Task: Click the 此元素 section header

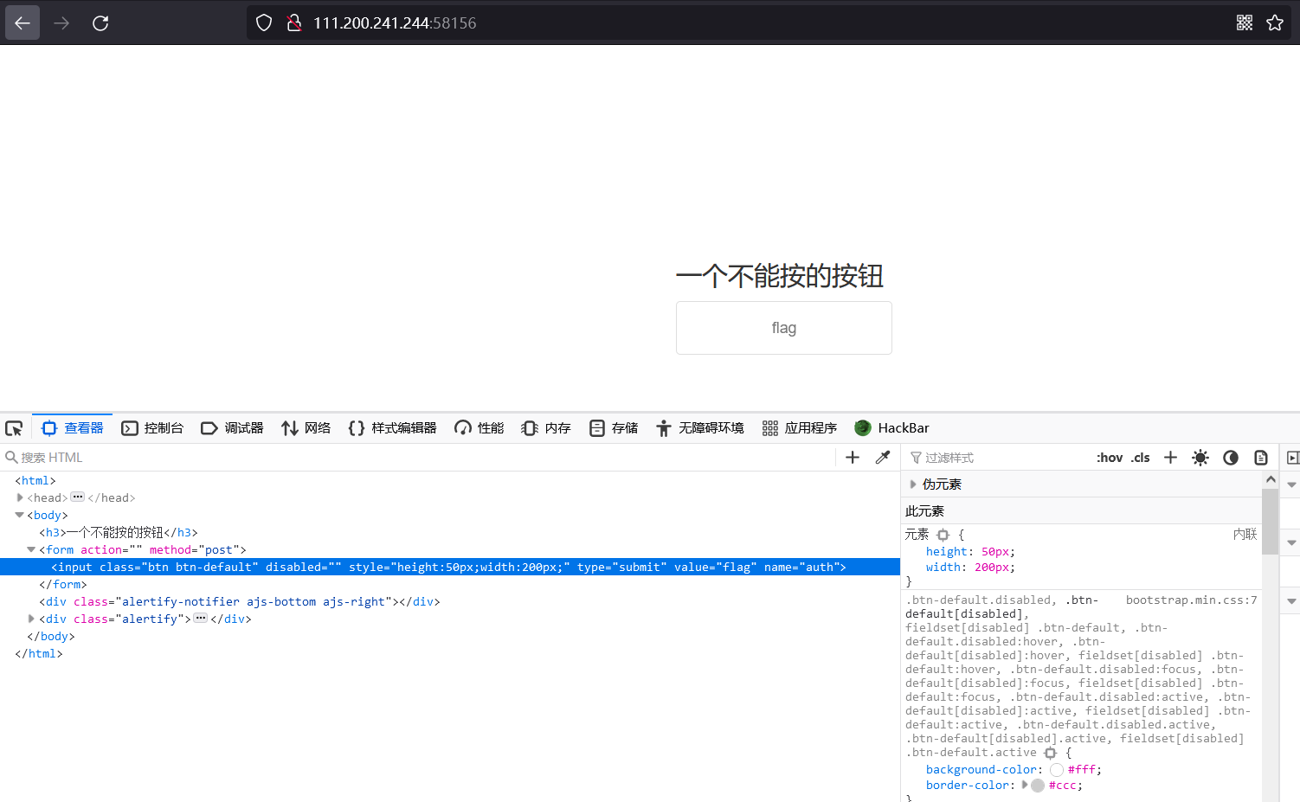Action: click(1082, 511)
